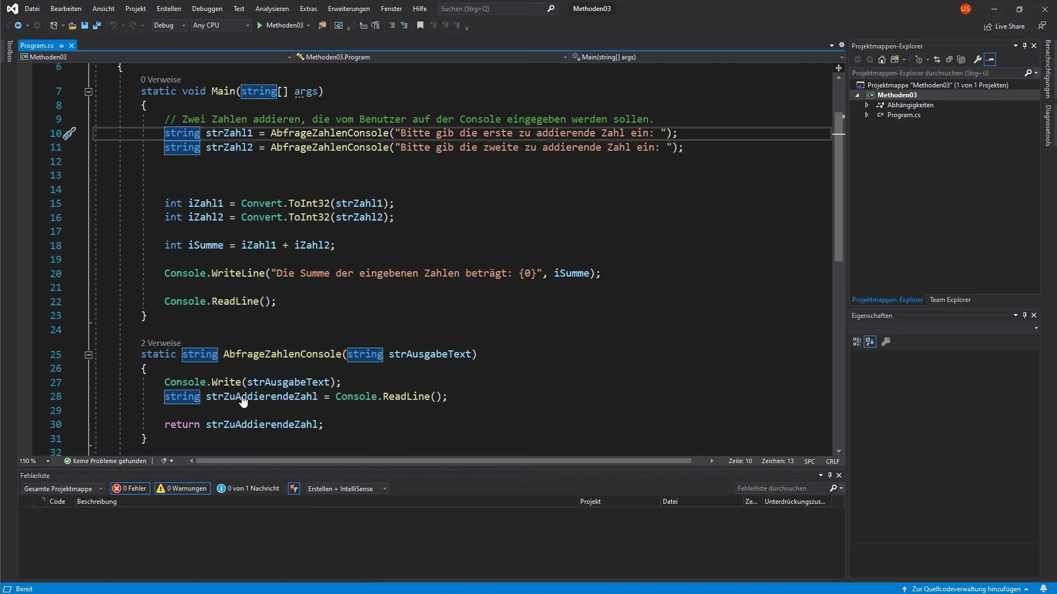Click Keine Probleme gefunden status

coord(105,461)
